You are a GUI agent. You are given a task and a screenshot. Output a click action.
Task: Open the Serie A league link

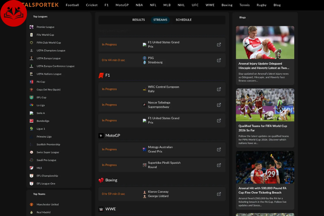41,113
